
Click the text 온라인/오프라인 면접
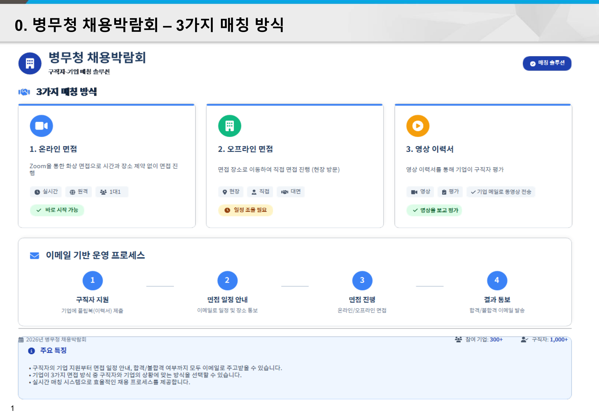[x=362, y=310]
